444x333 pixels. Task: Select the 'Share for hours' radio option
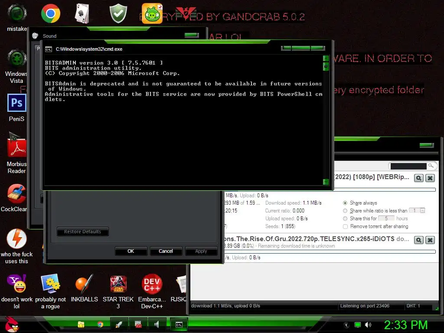tap(345, 219)
